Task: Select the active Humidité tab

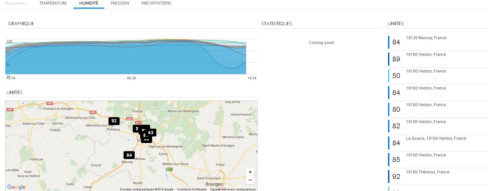Action: 88,3
